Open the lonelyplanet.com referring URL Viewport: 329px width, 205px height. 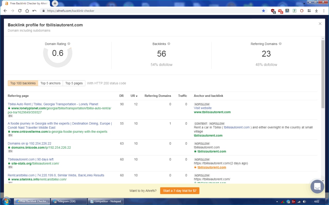point(59,110)
